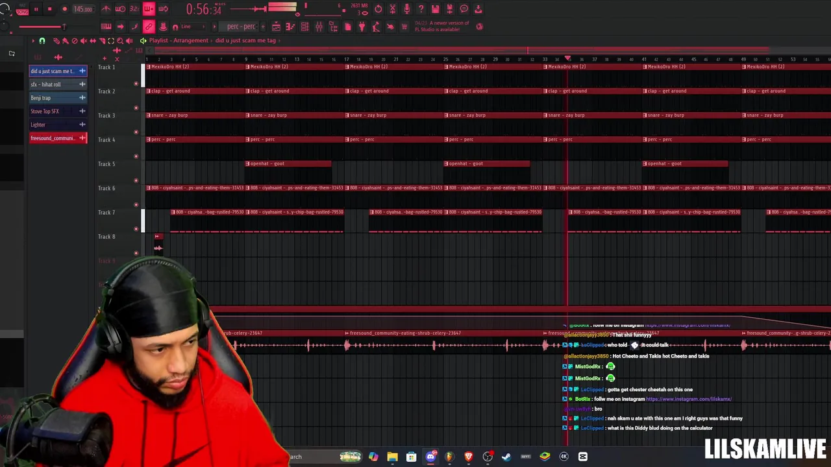Open first clap - get around clip menu
Image resolution: width=831 pixels, height=467 pixels.
click(x=149, y=91)
